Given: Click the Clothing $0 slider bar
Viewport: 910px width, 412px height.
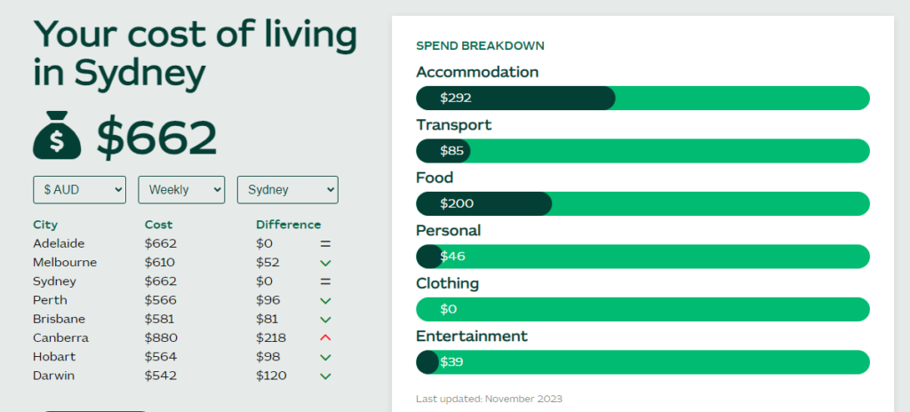Looking at the screenshot, I should pyautogui.click(x=642, y=309).
